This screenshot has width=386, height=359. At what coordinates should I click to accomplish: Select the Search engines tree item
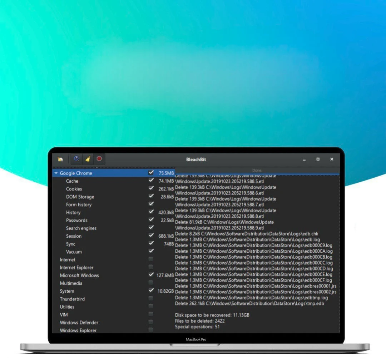pos(81,228)
